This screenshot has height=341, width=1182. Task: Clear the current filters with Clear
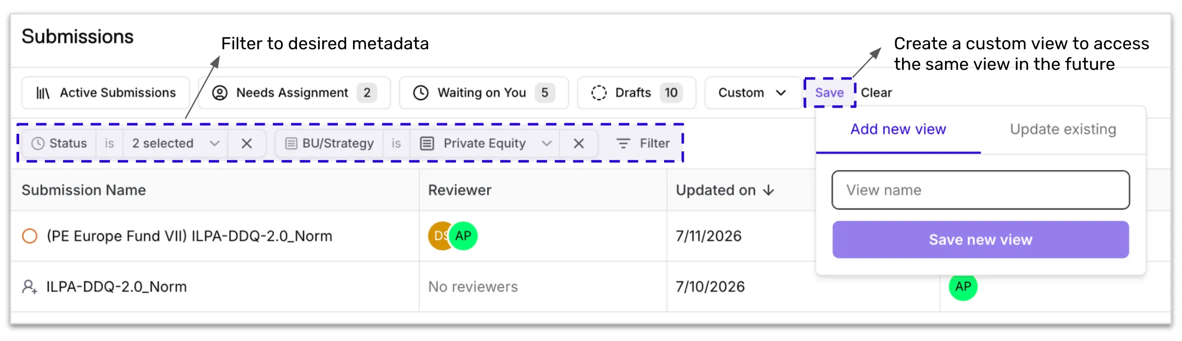(x=876, y=93)
